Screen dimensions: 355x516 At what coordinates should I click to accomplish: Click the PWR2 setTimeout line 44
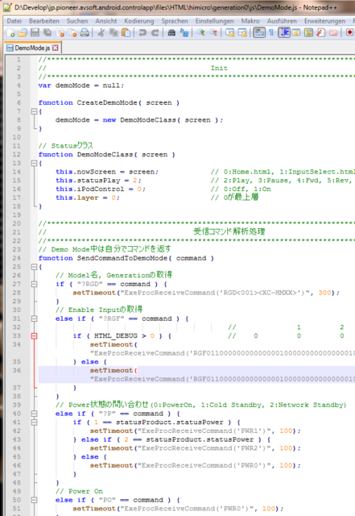[196, 448]
